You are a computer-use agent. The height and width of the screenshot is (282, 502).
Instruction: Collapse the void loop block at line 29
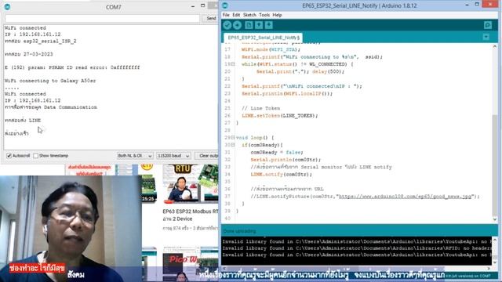[x=233, y=138]
